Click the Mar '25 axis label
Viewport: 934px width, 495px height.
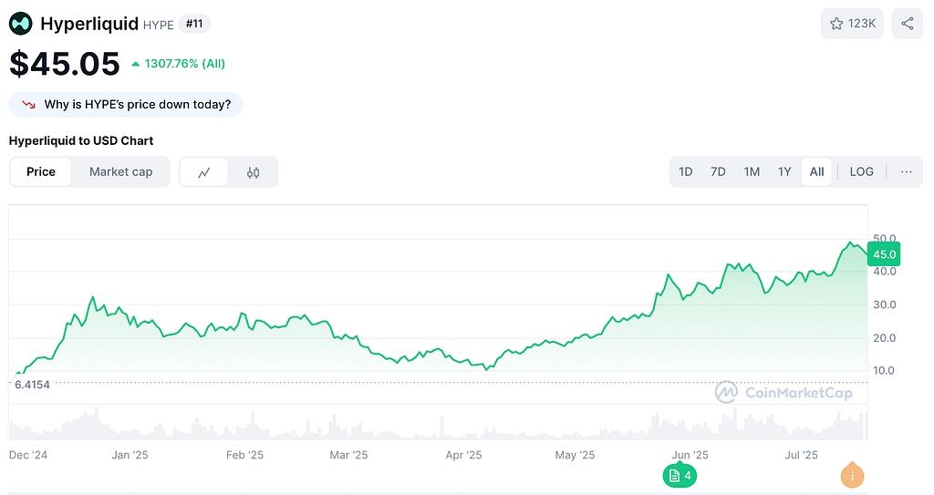(x=348, y=455)
